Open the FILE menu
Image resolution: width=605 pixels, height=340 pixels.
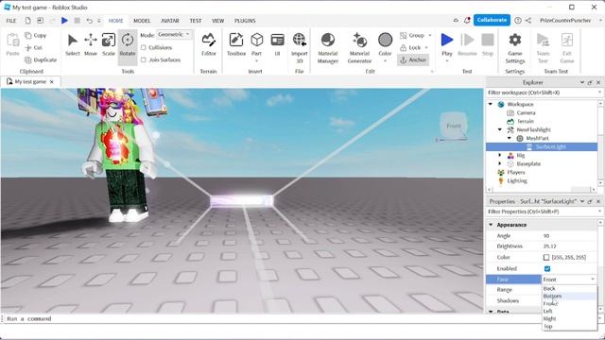coord(11,21)
